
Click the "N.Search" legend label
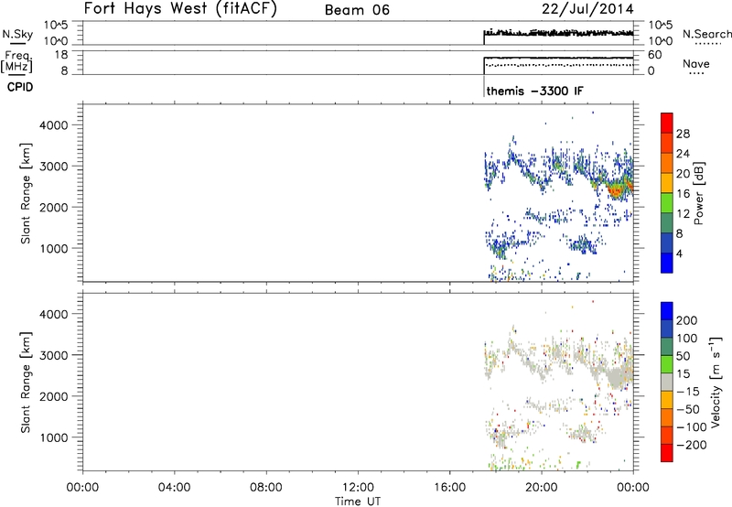707,34
